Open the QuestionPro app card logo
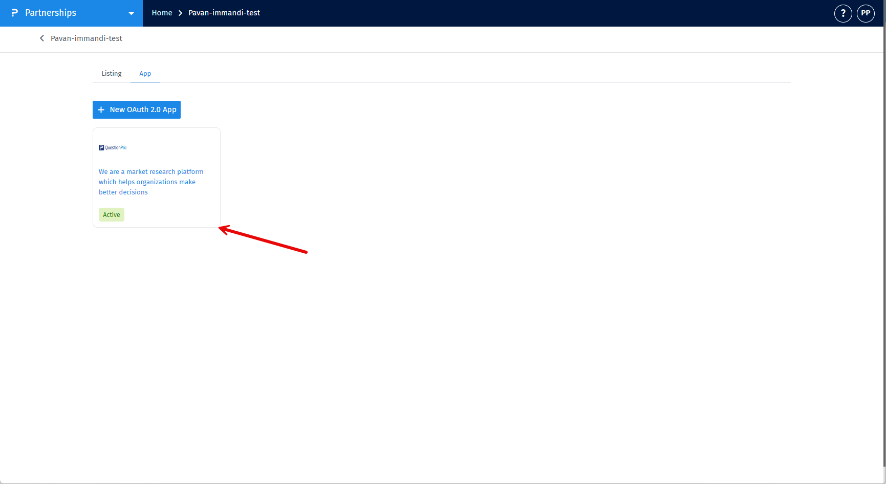886x484 pixels. tap(113, 147)
